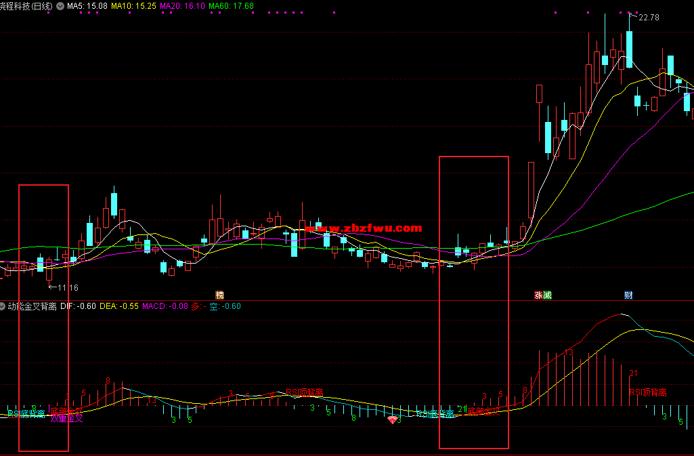Select the MA60: 17.68 moving average label
The width and height of the screenshot is (694, 456).
(231, 6)
